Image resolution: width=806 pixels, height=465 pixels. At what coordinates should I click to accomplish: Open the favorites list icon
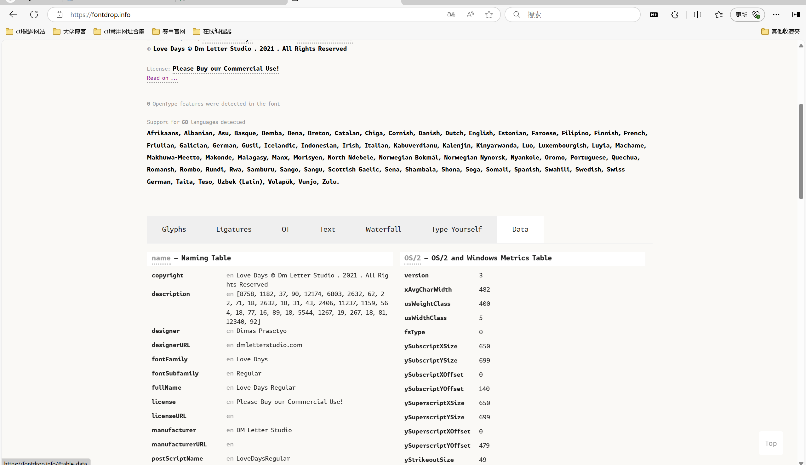tap(718, 15)
